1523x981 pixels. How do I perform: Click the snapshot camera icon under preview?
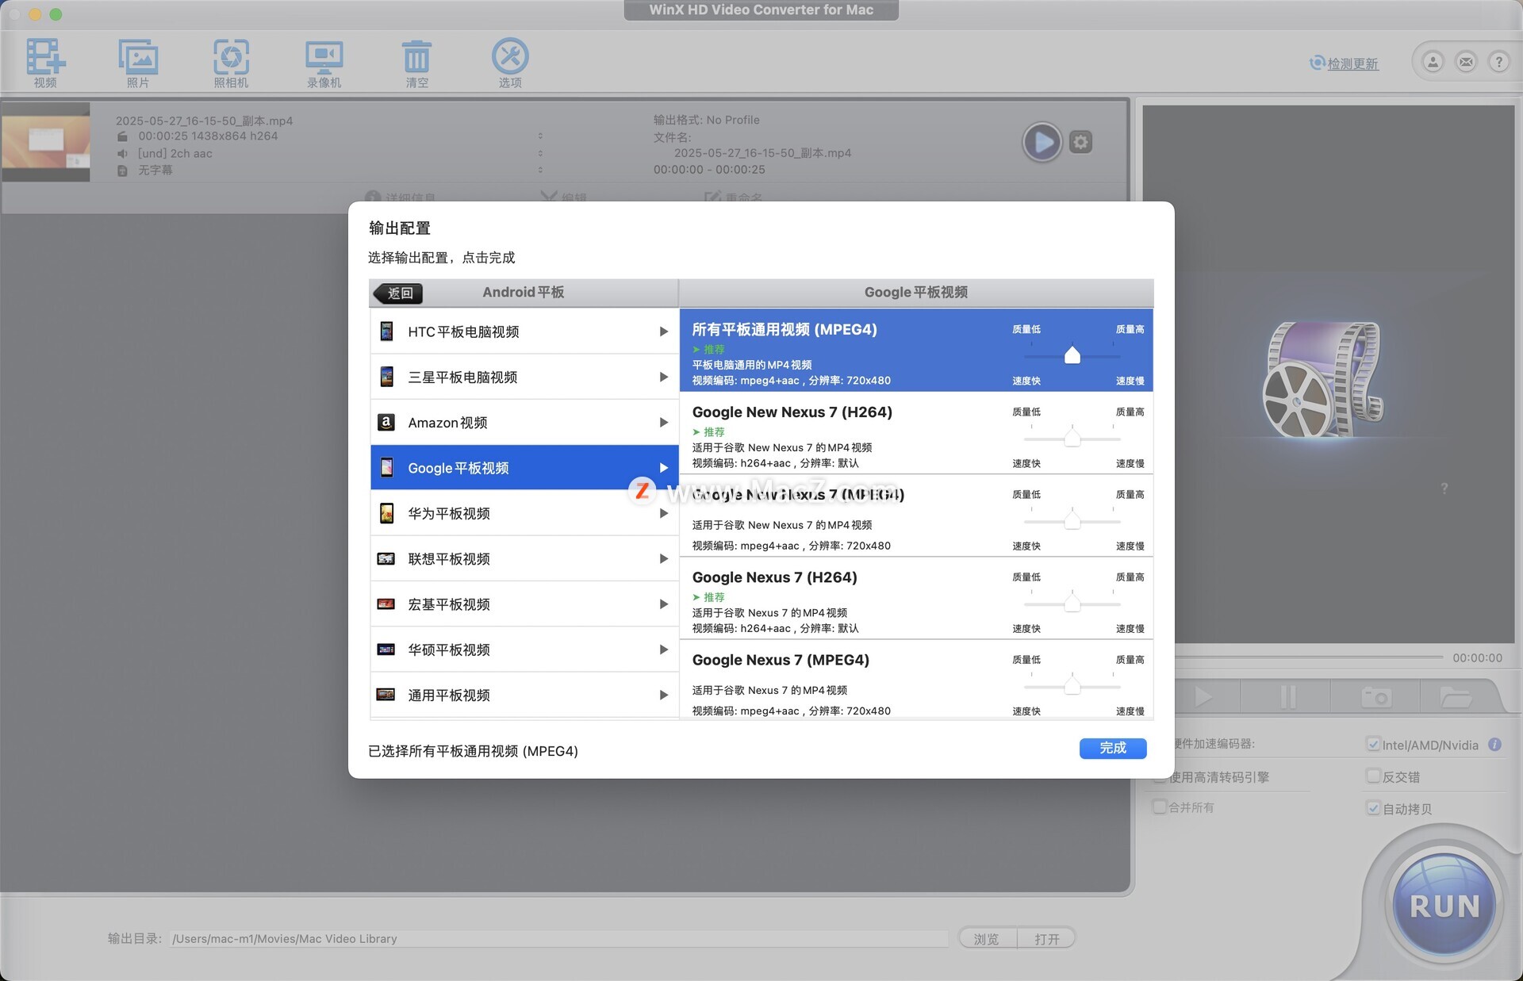(1375, 697)
